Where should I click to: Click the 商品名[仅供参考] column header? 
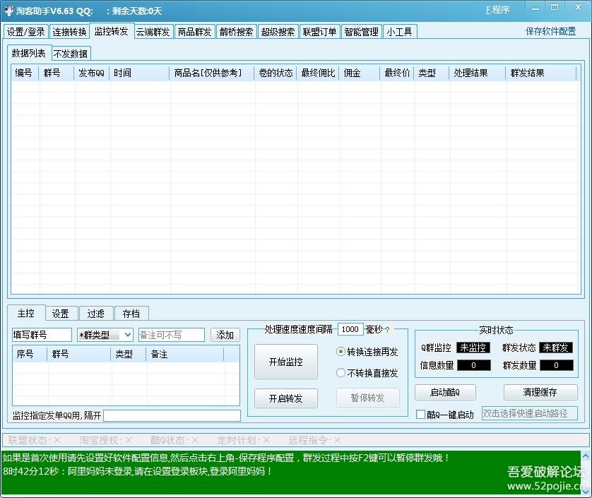tap(211, 73)
